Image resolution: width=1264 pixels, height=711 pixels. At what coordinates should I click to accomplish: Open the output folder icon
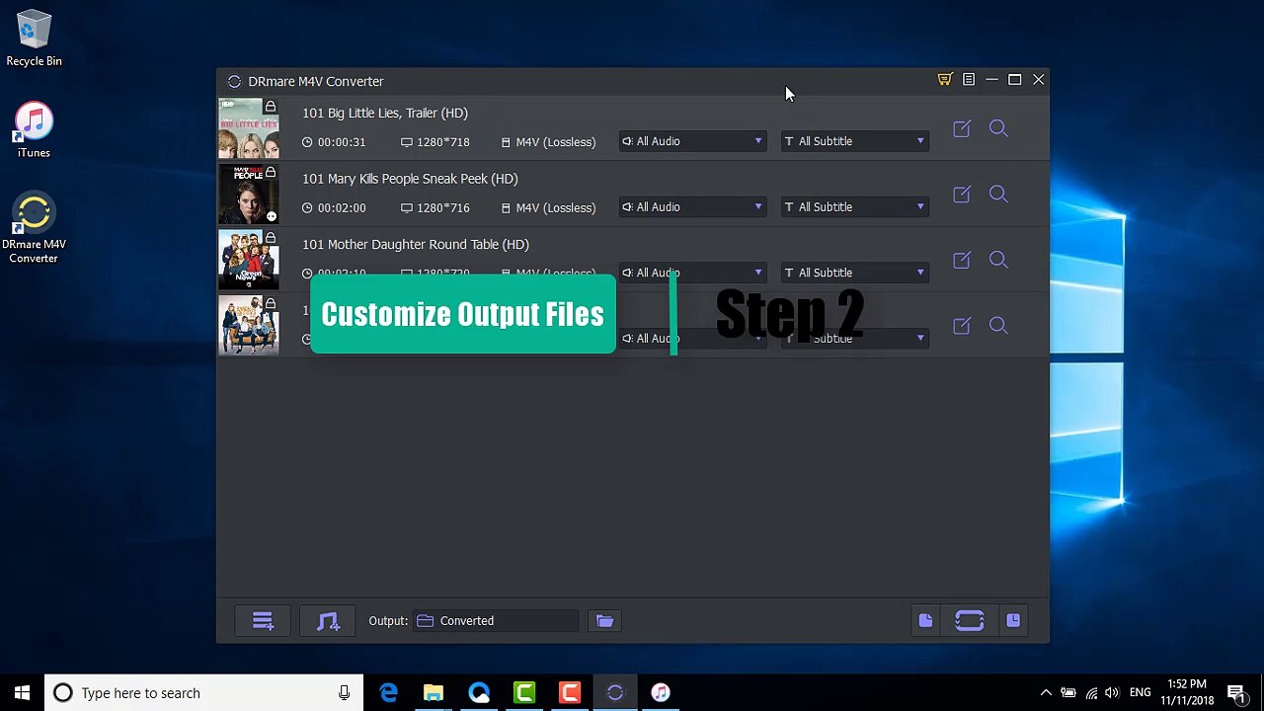(x=605, y=621)
